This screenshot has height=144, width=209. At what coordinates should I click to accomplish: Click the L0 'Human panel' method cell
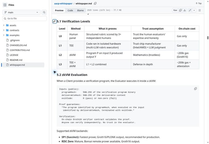tap(76, 36)
